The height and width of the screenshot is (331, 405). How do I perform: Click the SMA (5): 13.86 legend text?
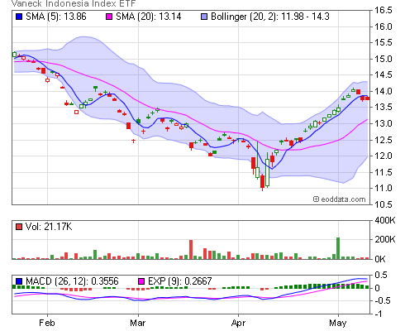(56, 17)
